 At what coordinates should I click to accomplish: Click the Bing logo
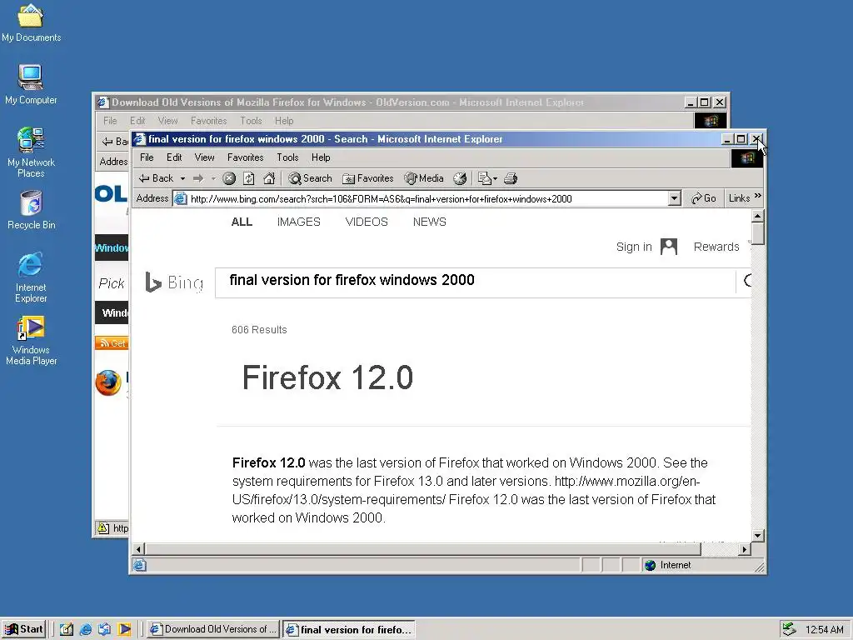(x=174, y=282)
